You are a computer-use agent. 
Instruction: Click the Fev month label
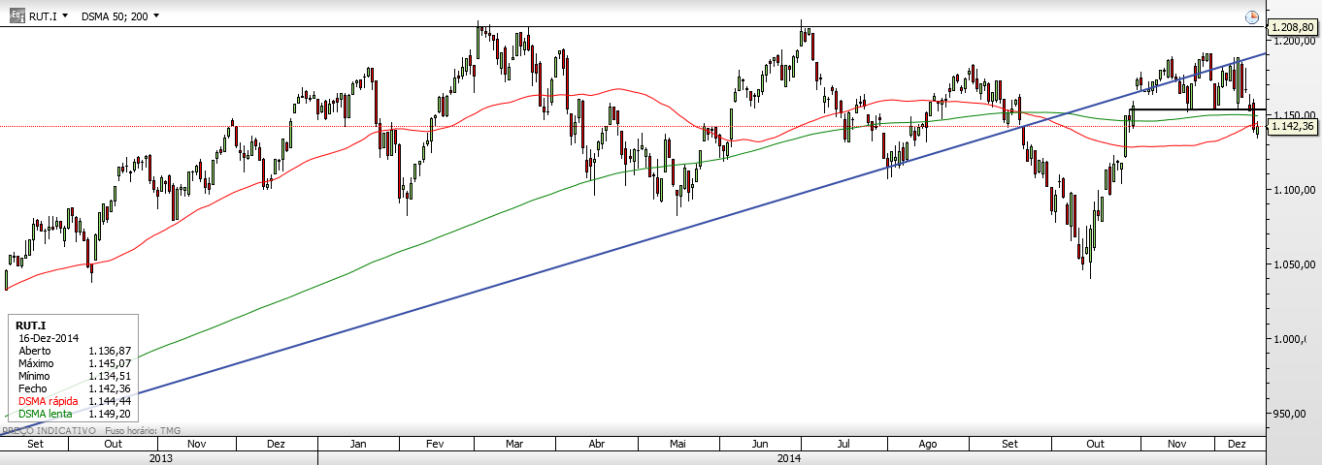click(x=435, y=444)
